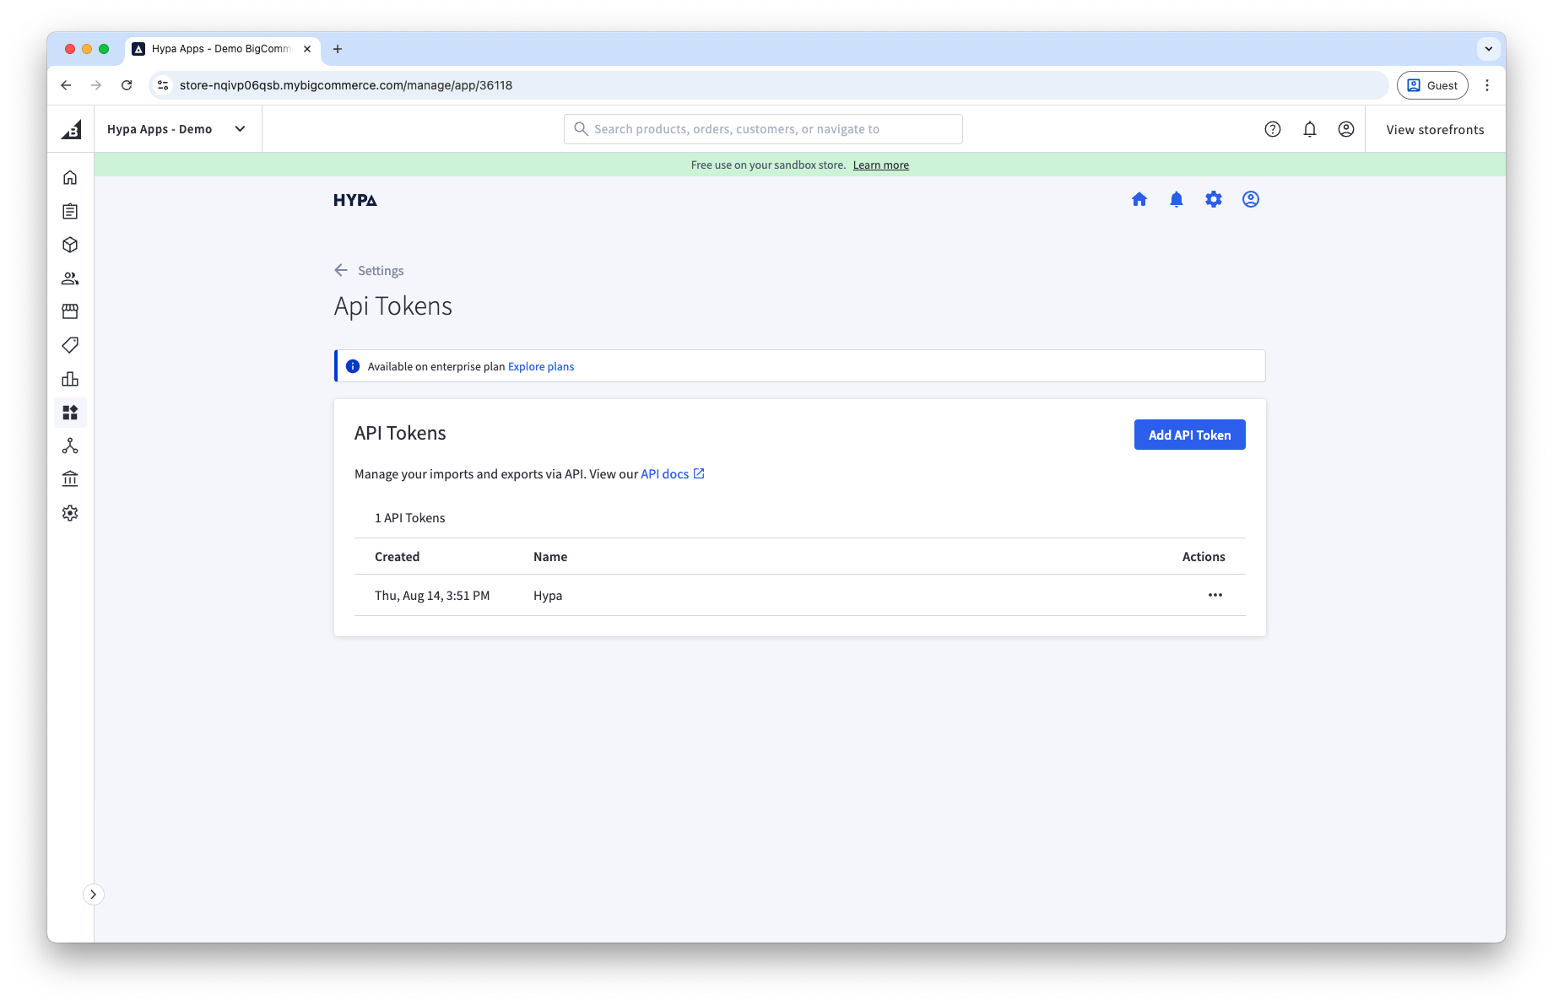This screenshot has height=1005, width=1553.
Task: Go to Hypa home icon
Action: (1139, 199)
